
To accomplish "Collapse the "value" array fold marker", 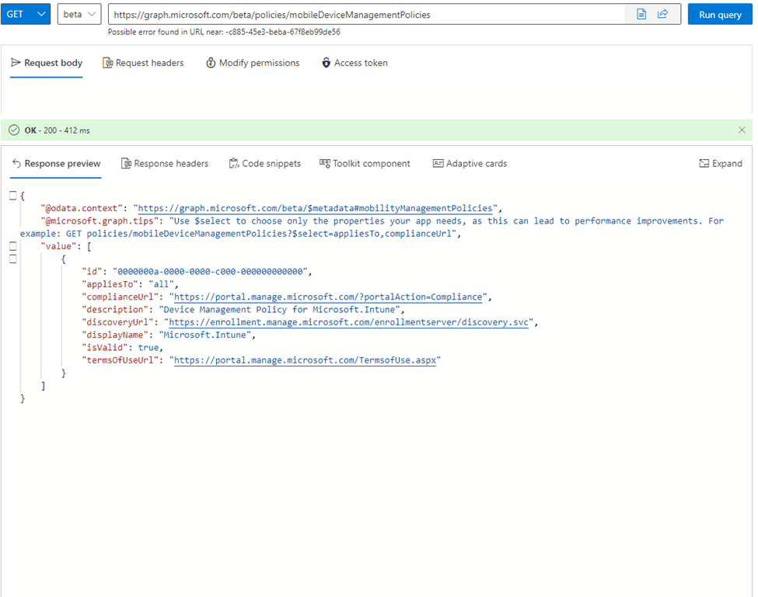I will [13, 246].
